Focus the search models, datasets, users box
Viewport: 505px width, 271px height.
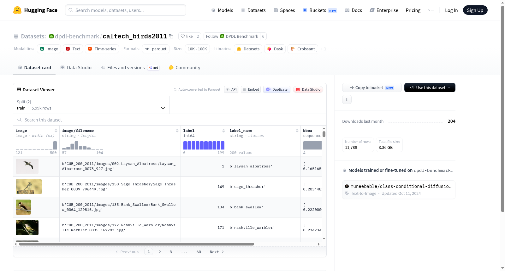point(126,10)
